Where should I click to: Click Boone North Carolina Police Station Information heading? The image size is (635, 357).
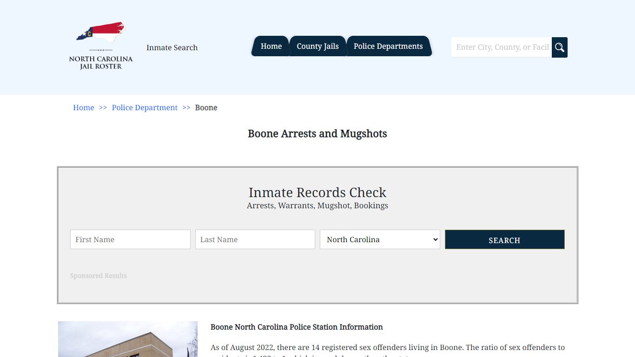pos(297,327)
